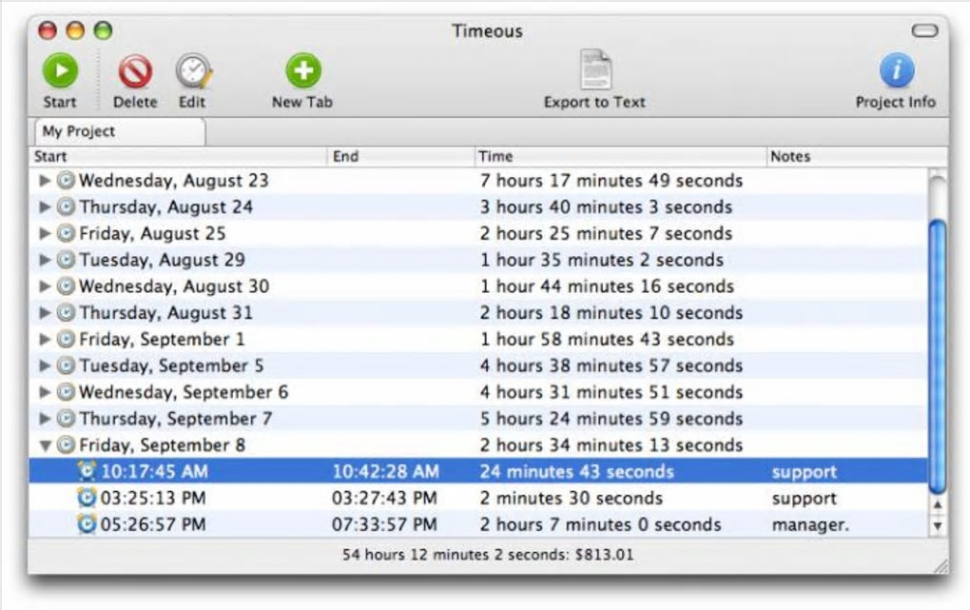
Task: Sort by the End column header
Action: [x=401, y=156]
